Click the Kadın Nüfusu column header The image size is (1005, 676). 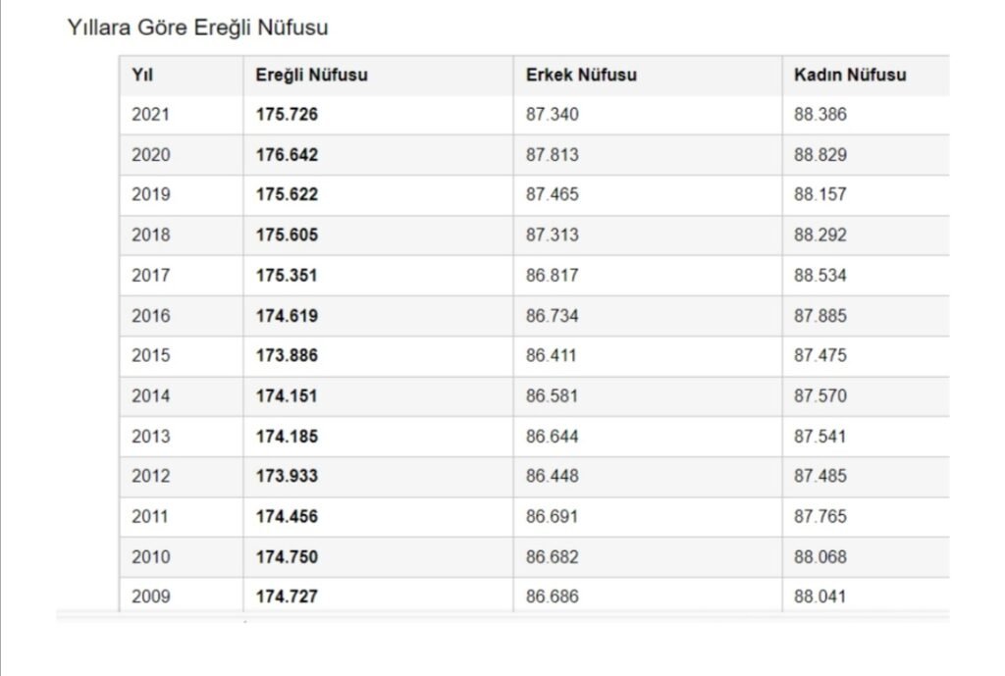[850, 75]
